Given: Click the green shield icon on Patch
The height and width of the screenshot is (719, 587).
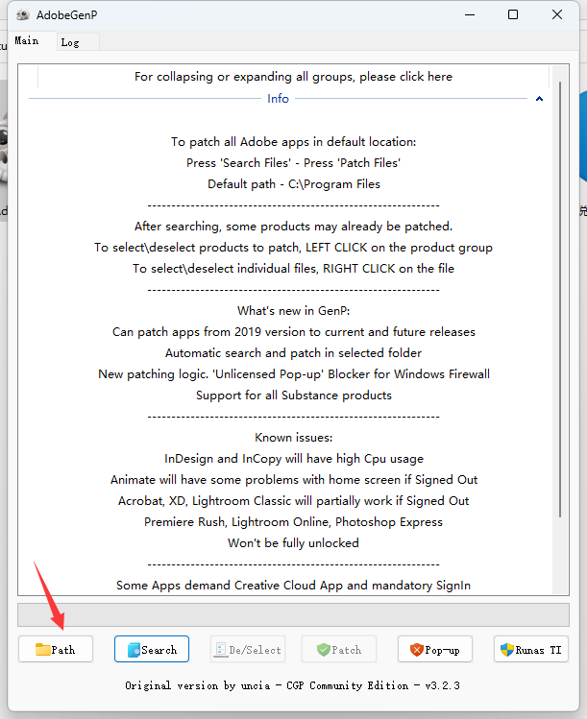Looking at the screenshot, I should coord(324,649).
